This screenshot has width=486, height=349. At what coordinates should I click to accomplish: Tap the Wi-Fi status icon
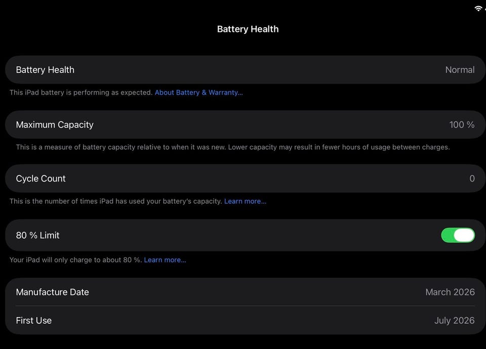pos(478,9)
